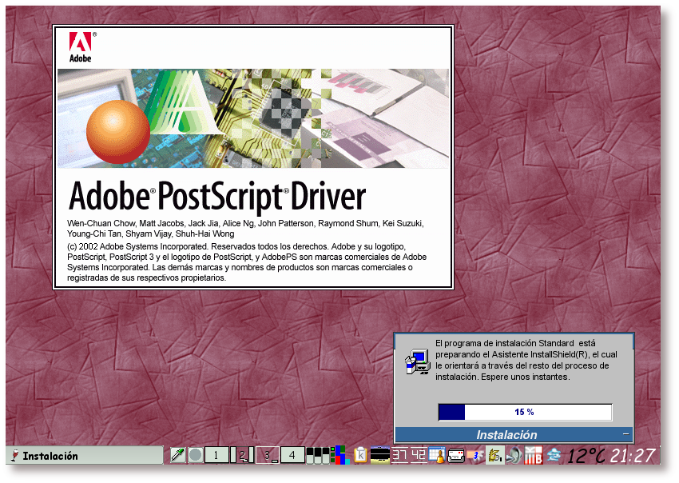Viewport: 679px width, 483px height.
Task: Click the gray round button icon
Action: [x=196, y=455]
